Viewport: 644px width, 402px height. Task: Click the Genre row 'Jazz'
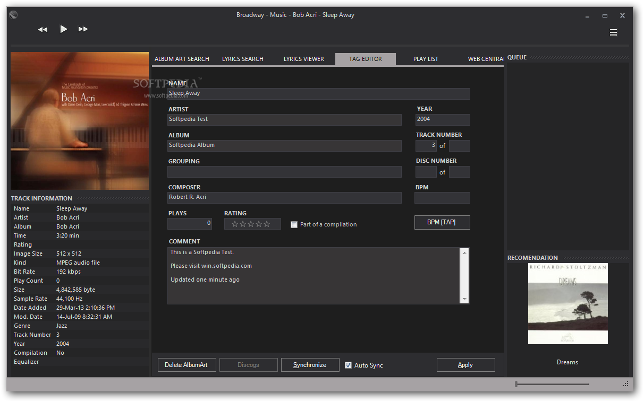pyautogui.click(x=80, y=326)
